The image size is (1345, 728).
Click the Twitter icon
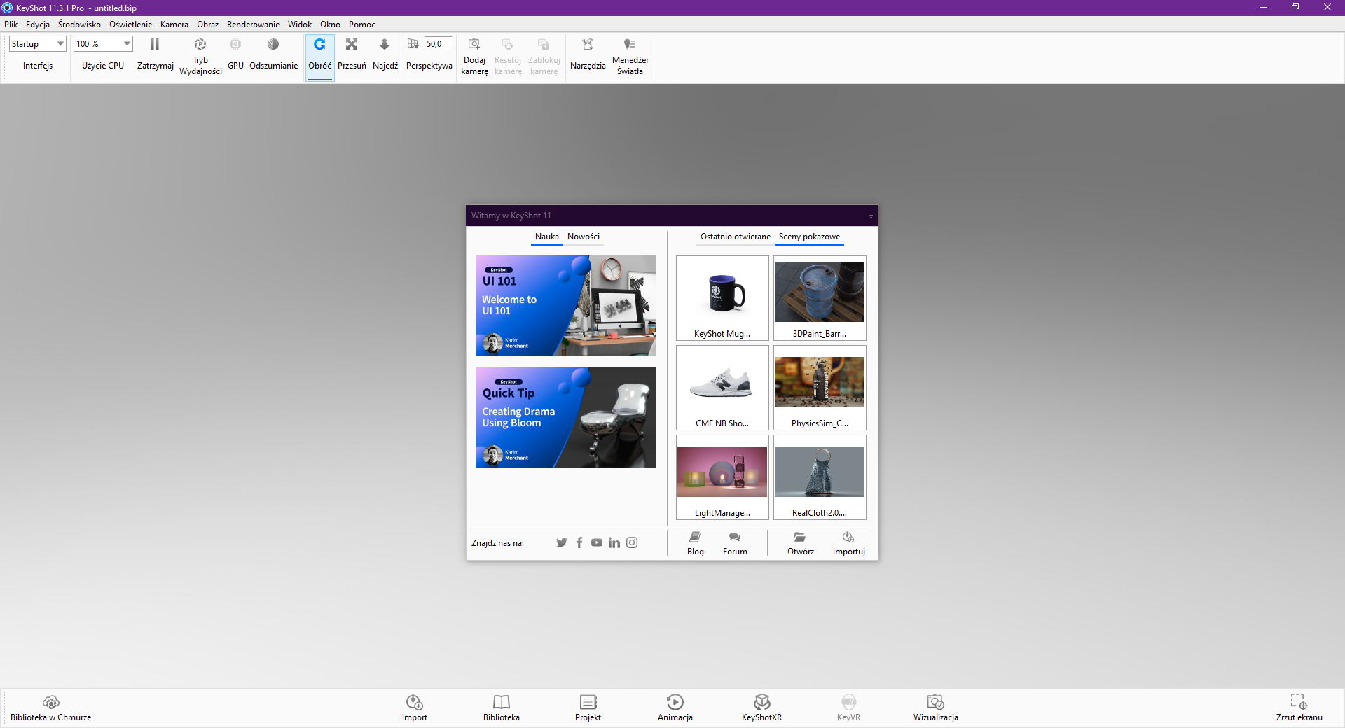(562, 542)
